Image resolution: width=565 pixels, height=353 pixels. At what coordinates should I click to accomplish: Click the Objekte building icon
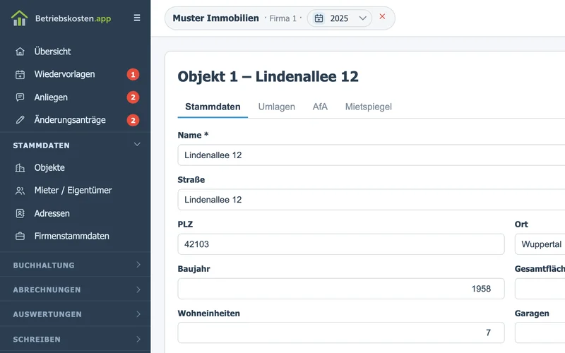(20, 168)
